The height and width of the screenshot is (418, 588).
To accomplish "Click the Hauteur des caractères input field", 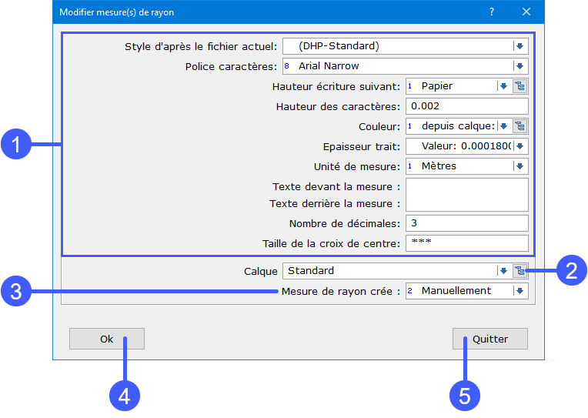I will (466, 106).
